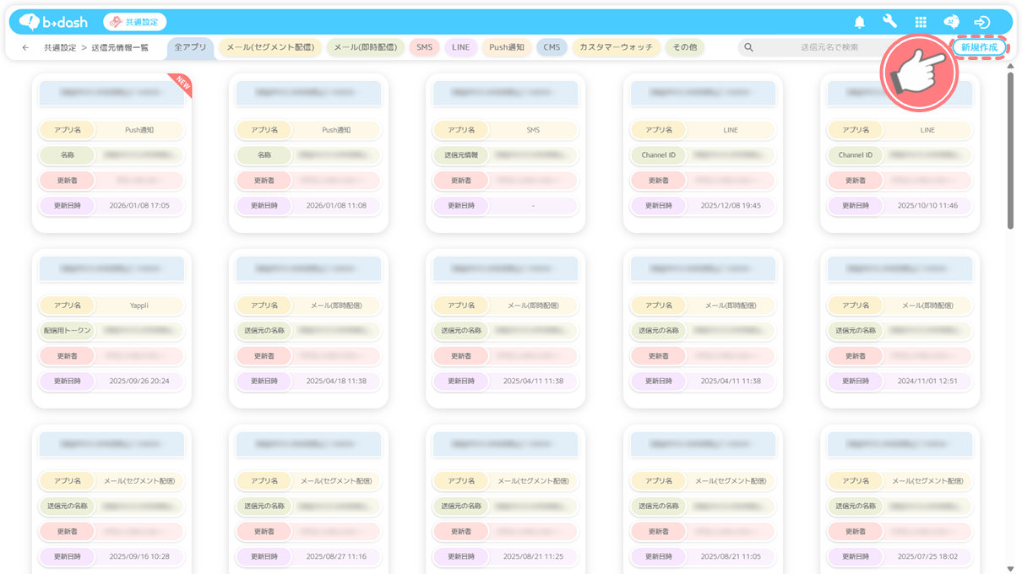Click the search magnifier icon
This screenshot has width=1022, height=574.
coord(748,48)
